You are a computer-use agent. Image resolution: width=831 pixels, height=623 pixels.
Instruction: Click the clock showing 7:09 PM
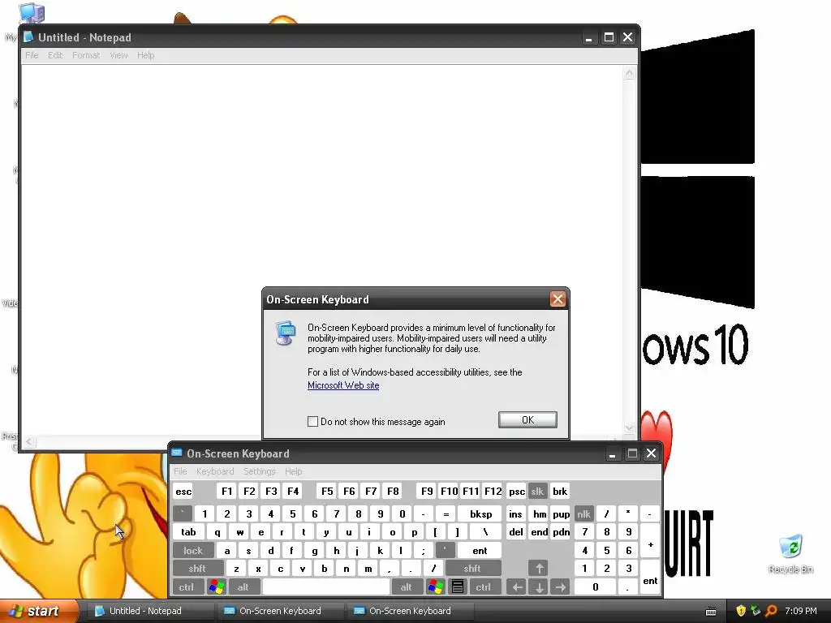[x=801, y=611]
